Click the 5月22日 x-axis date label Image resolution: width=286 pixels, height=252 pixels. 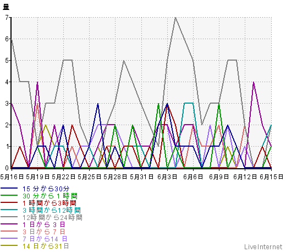pos(63,177)
